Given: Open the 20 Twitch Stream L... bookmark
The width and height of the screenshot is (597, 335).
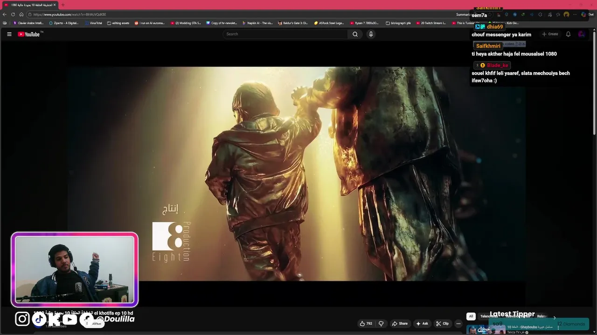Looking at the screenshot, I should [431, 23].
